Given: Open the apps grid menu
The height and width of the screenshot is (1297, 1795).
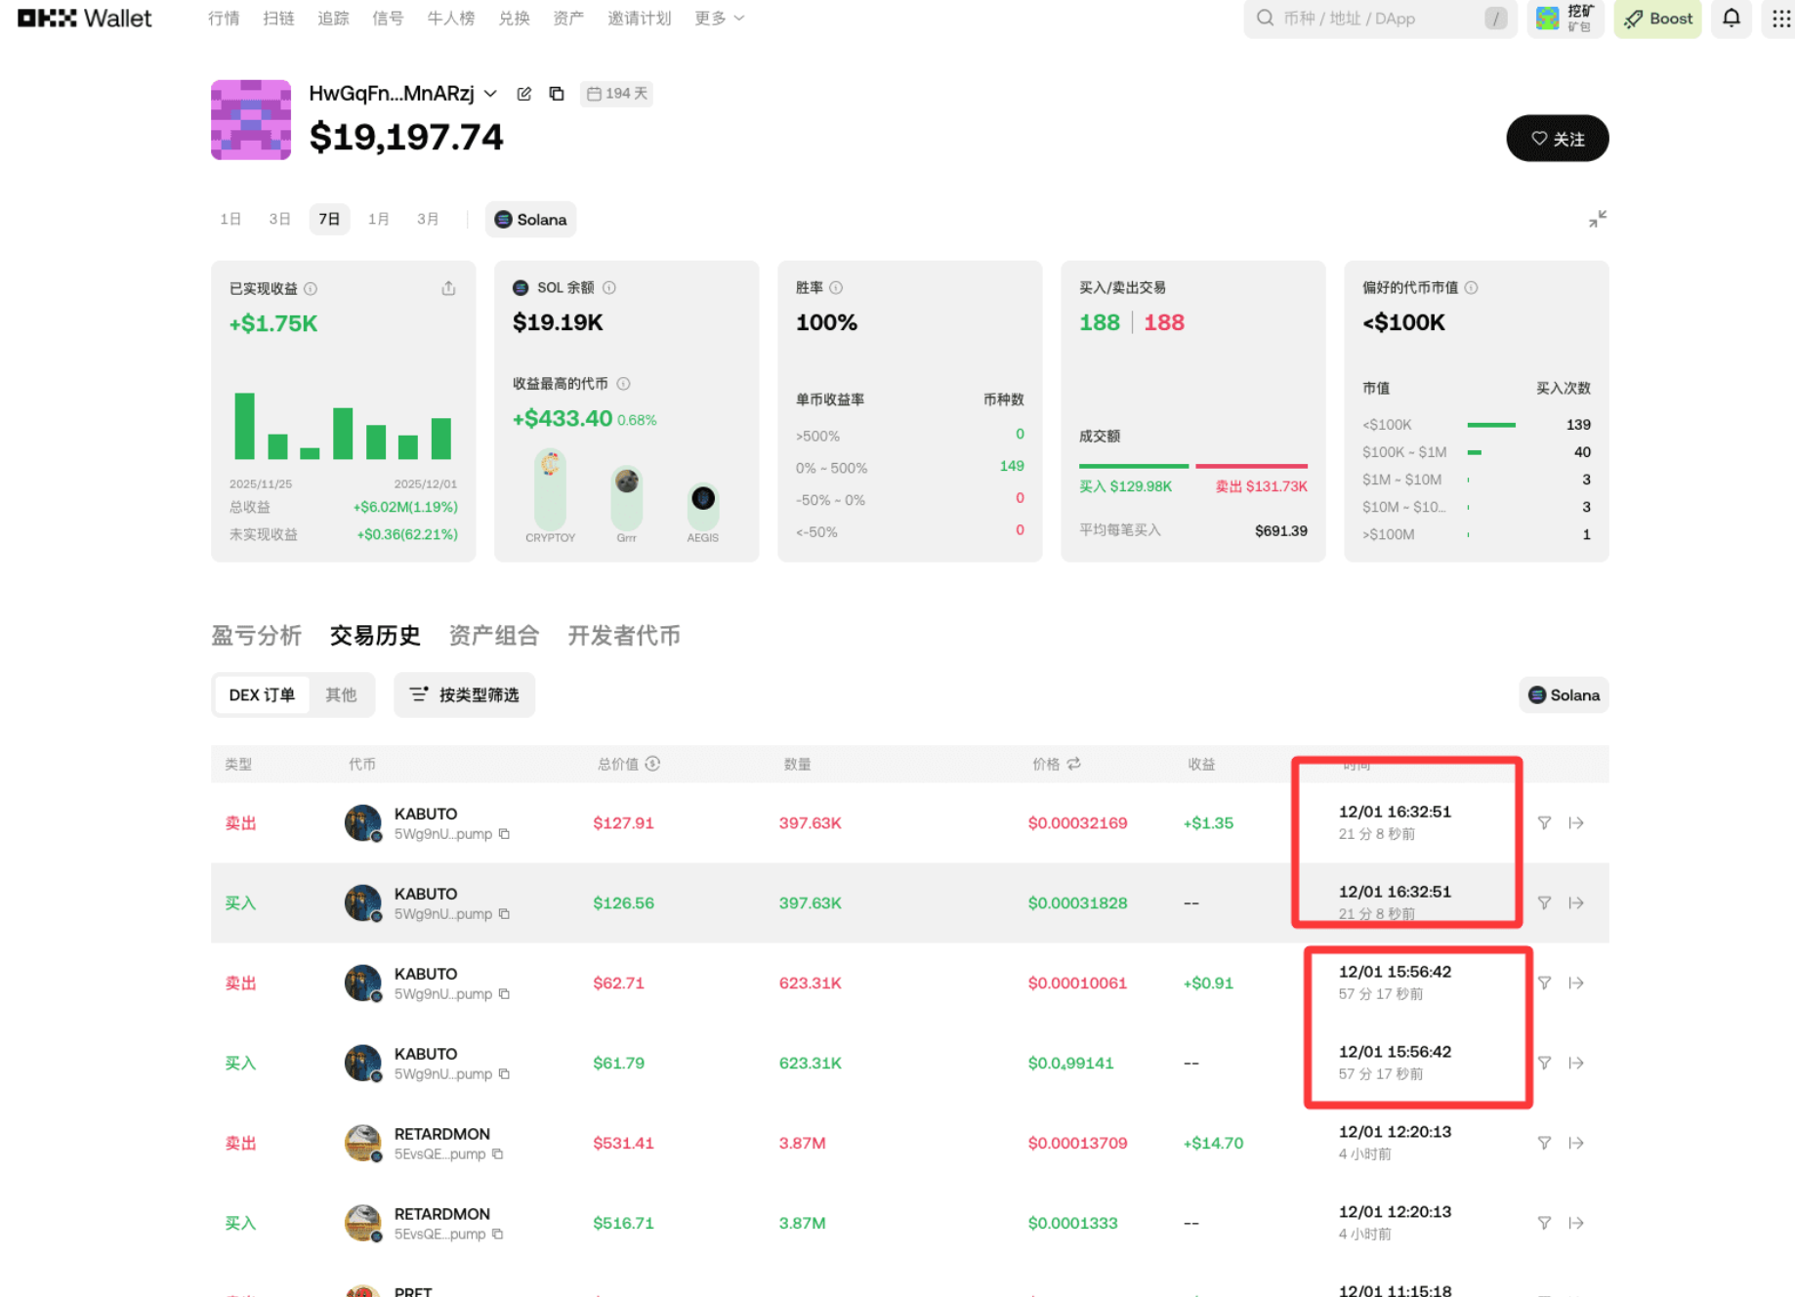Looking at the screenshot, I should click(x=1781, y=19).
